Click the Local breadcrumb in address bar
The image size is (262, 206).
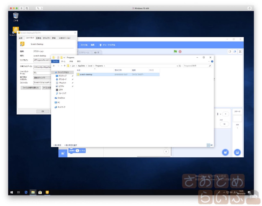coord(90,66)
